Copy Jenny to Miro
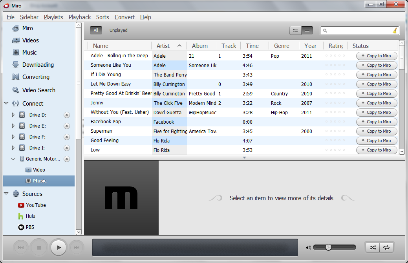408x263 pixels. tap(377, 103)
